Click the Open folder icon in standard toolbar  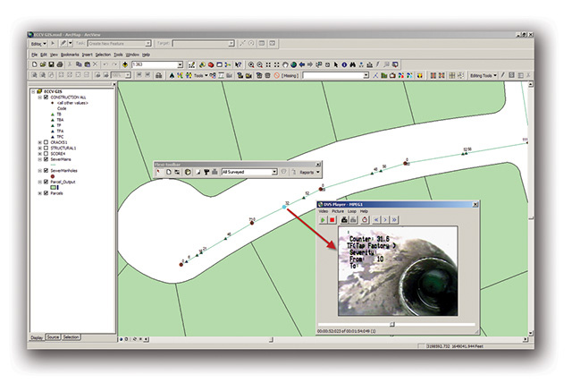(44, 65)
